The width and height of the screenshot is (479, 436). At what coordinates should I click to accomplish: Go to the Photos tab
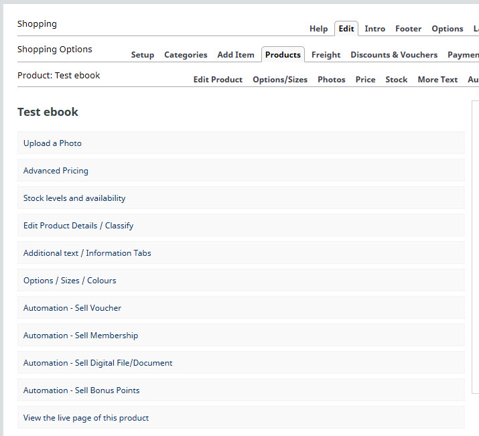[x=331, y=80]
